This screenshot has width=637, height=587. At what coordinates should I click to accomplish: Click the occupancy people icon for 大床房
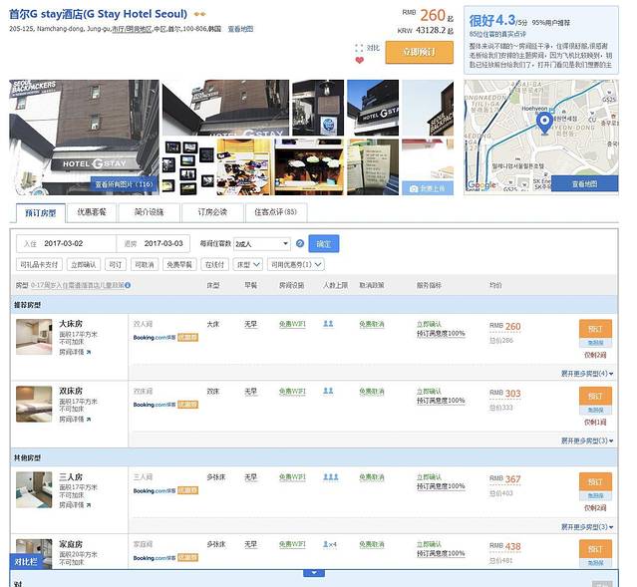pyautogui.click(x=328, y=324)
